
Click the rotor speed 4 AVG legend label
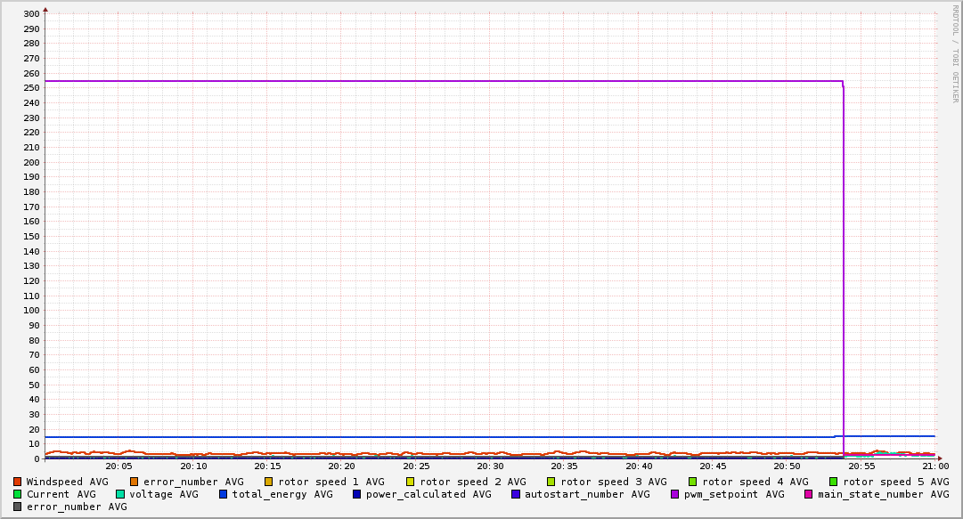coord(755,483)
